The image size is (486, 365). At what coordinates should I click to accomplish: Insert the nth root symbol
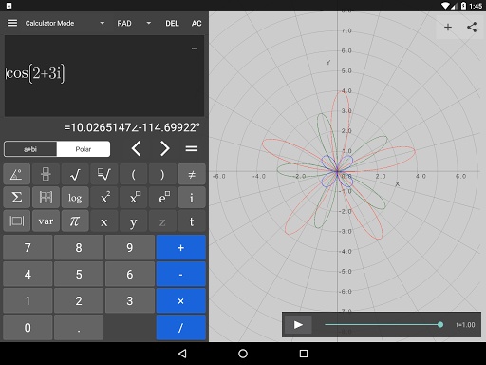[x=104, y=174]
